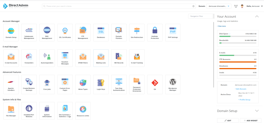Image resolution: width=264 pixels, height=123 pixels.
Task: Open Two-Step Authentication settings
Action: coord(119,83)
